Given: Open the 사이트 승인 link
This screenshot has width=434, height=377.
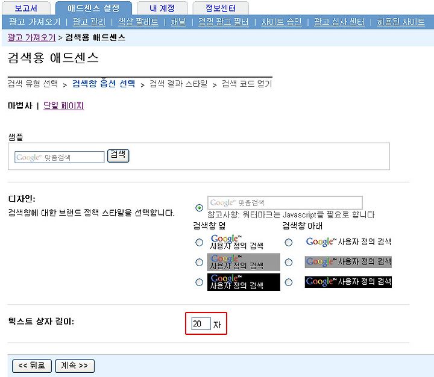Looking at the screenshot, I should pyautogui.click(x=281, y=22).
